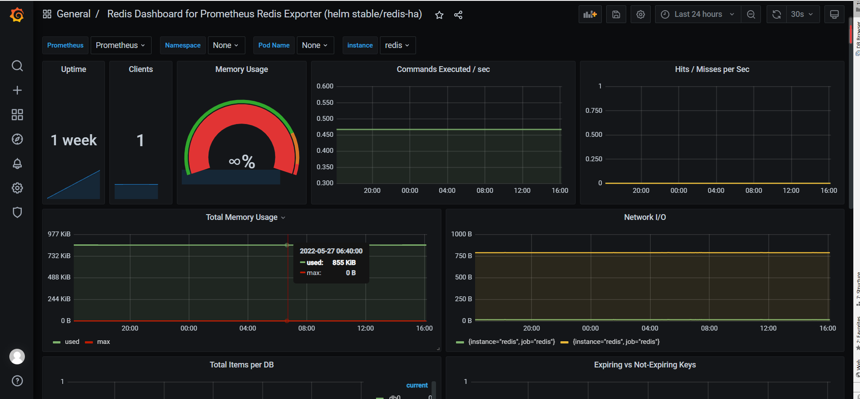
Task: Click the Grafana logo home icon
Action: point(17,15)
